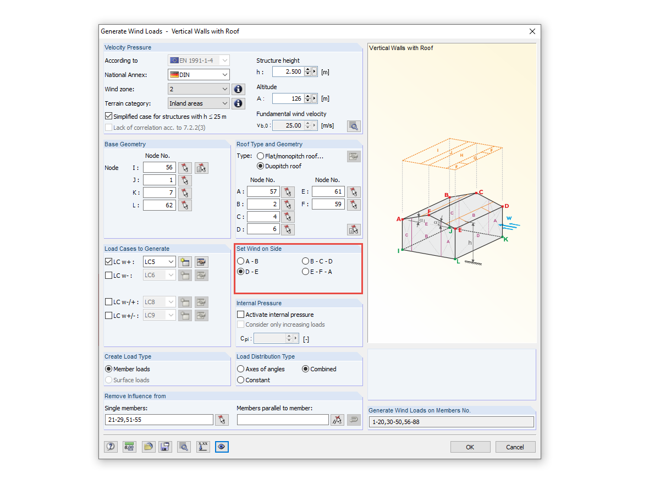Set wind on side E - F - A
660x495 pixels.
[x=305, y=272]
